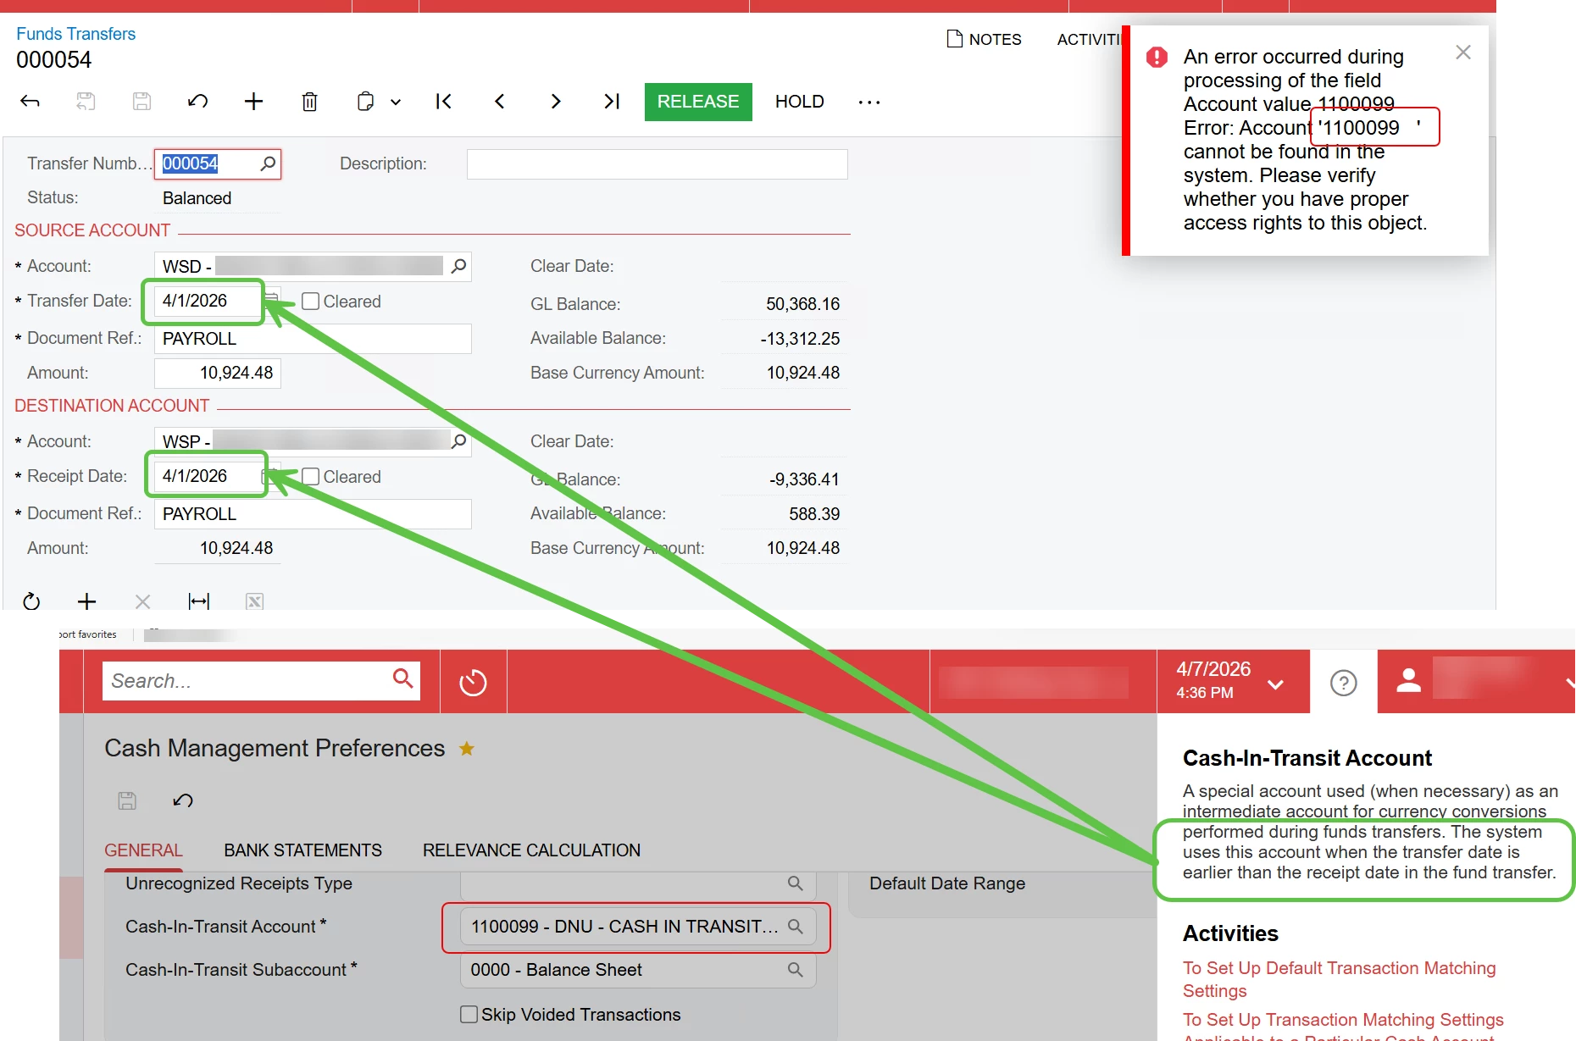Toggle the destination account Cleared checkbox
This screenshot has width=1576, height=1041.
pos(310,477)
